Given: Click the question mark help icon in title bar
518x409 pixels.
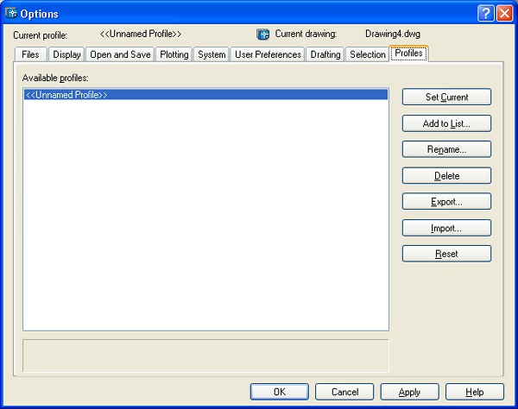Looking at the screenshot, I should [485, 13].
